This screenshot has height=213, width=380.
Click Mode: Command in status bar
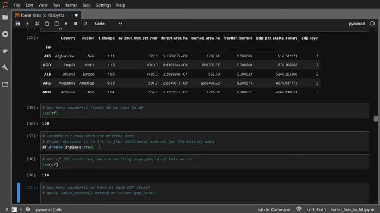pyautogui.click(x=274, y=209)
